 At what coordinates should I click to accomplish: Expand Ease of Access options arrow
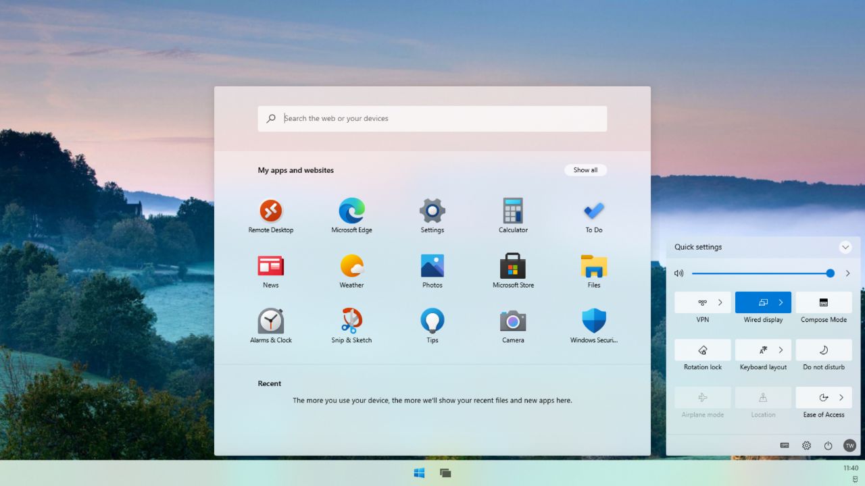(x=841, y=398)
